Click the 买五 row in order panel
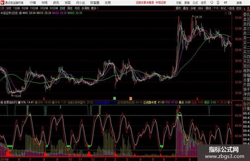The width and height of the screenshot is (250, 161). (x=247, y=61)
